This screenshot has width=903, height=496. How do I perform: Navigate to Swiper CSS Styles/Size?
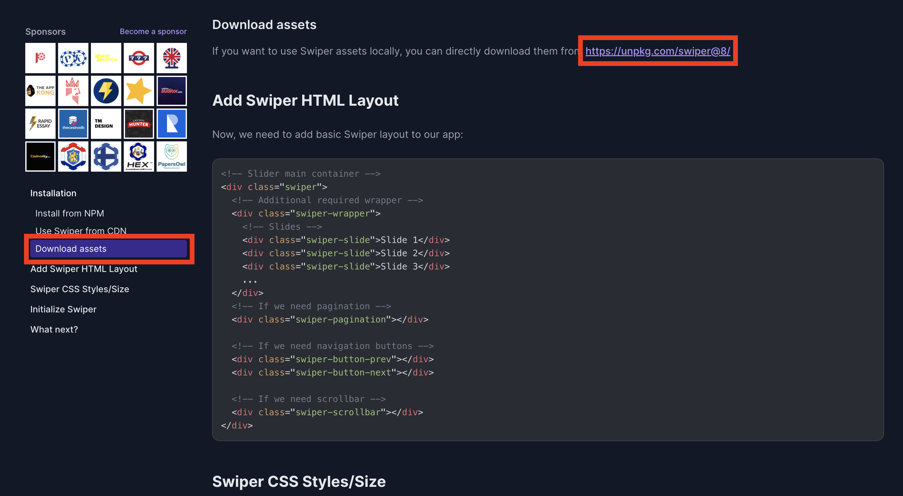[x=80, y=289]
